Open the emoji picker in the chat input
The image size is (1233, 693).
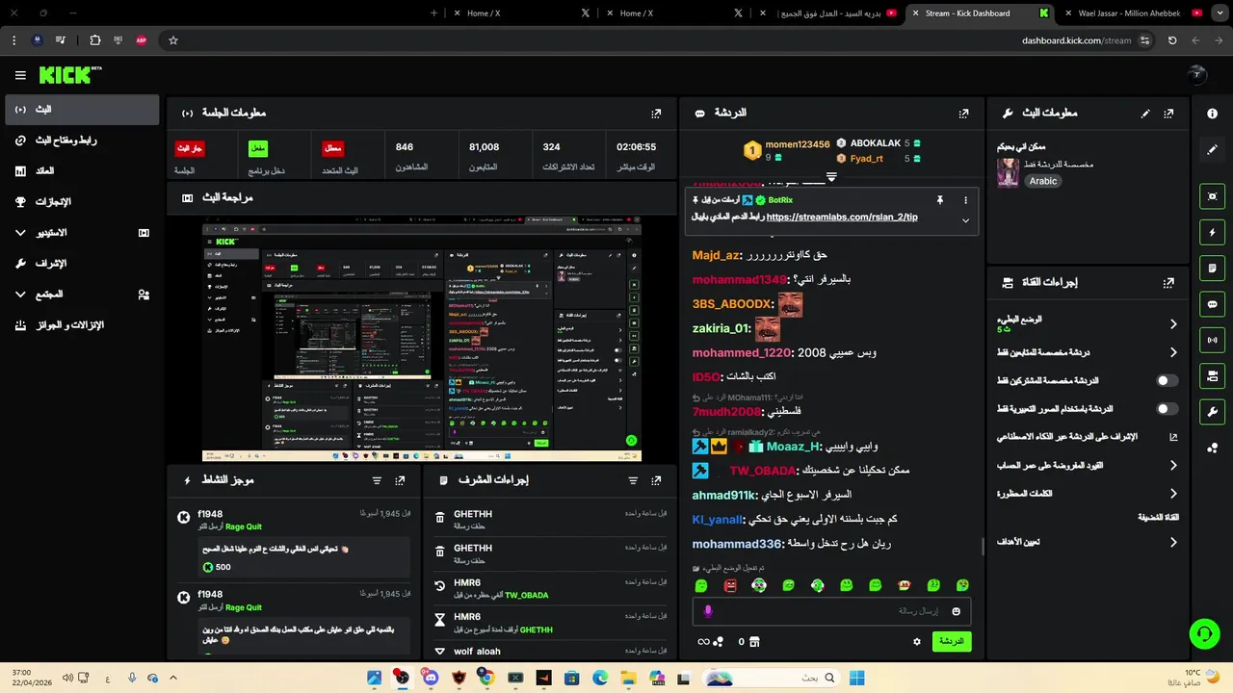[956, 611]
